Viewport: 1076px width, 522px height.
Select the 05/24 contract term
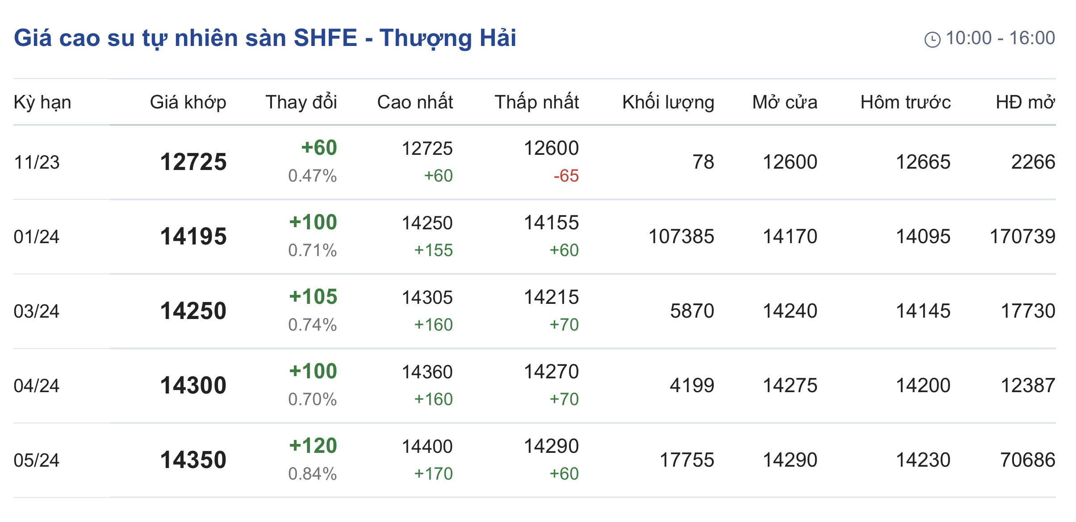37,460
